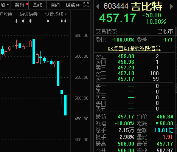Click the 最高 value 506.00
Viewport: 177px width, 152px height.
tap(126, 144)
